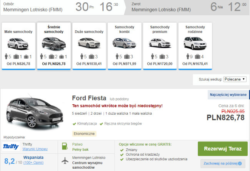Click the pickup date 30 Pn

85,7
